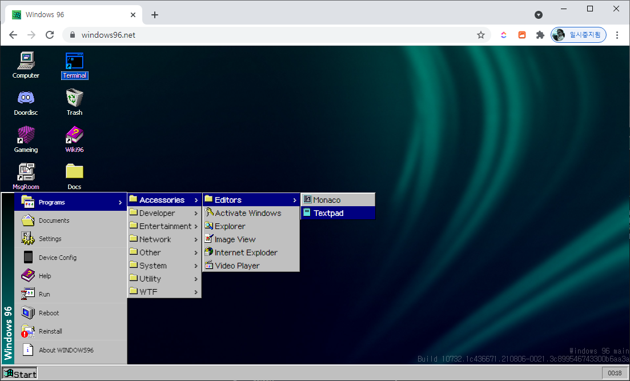Bookmark this page with the star
This screenshot has width=630, height=381.
tap(480, 35)
